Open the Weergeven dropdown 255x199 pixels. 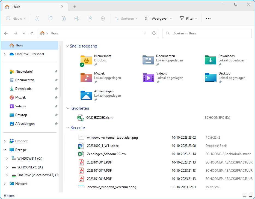coord(158,18)
